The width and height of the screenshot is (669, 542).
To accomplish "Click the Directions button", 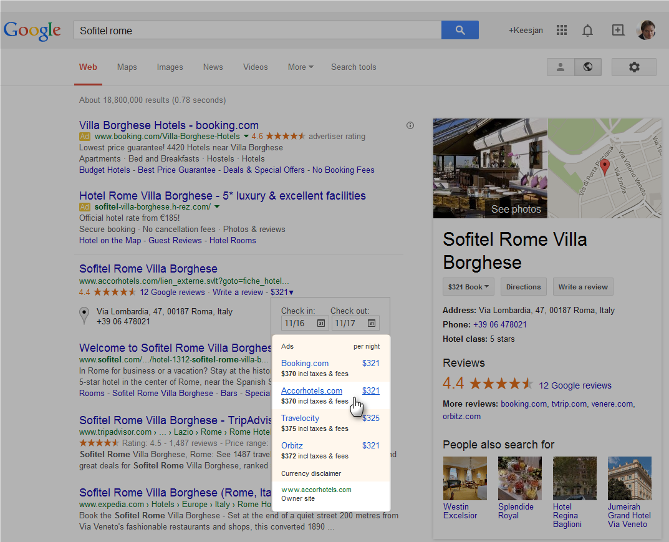I will [523, 287].
